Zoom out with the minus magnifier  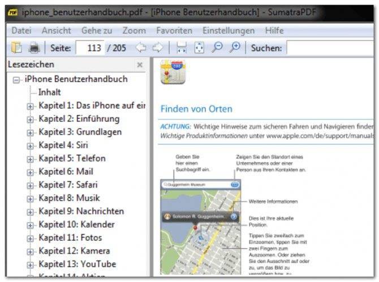click(217, 47)
